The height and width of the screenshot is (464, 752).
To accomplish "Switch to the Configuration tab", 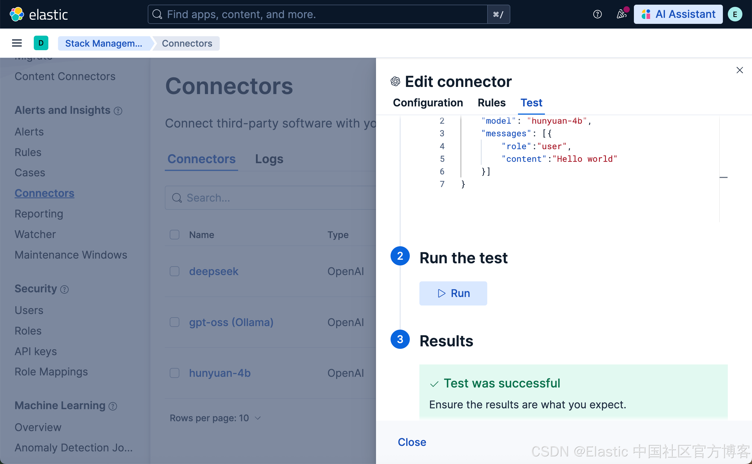I will [428, 103].
